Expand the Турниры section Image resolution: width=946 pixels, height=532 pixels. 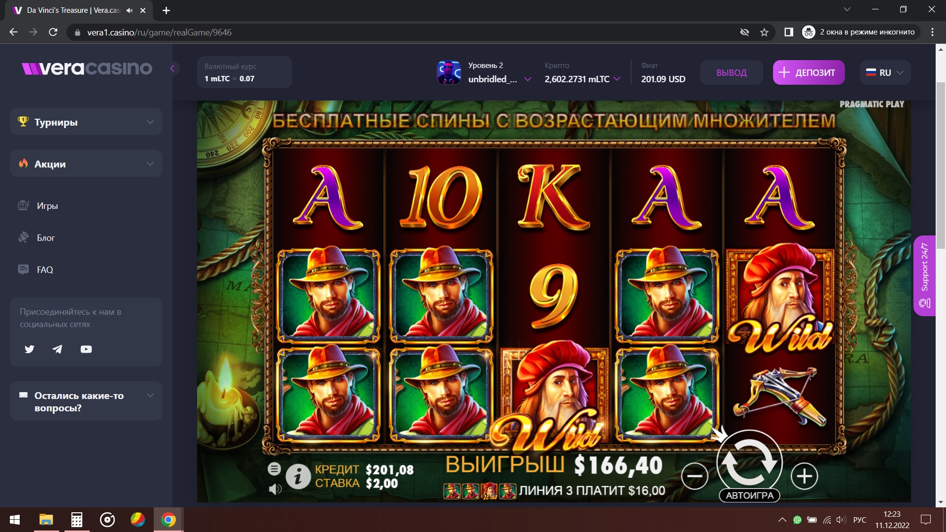click(x=86, y=122)
